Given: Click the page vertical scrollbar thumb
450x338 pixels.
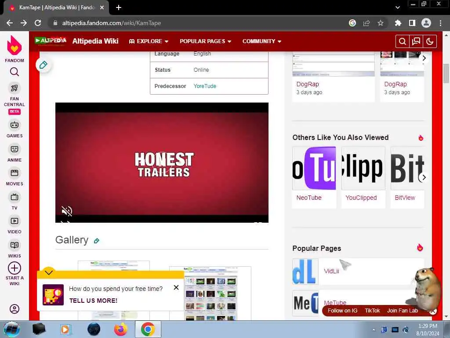Looking at the screenshot, I should click(446, 73).
